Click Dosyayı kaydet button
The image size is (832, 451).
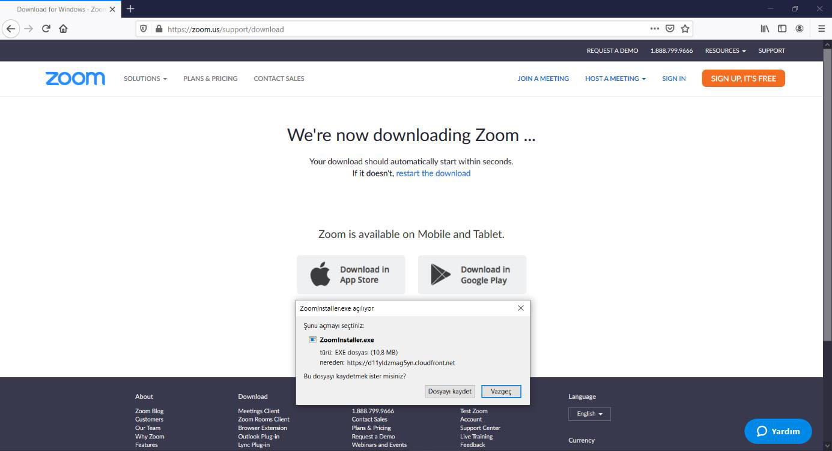449,391
